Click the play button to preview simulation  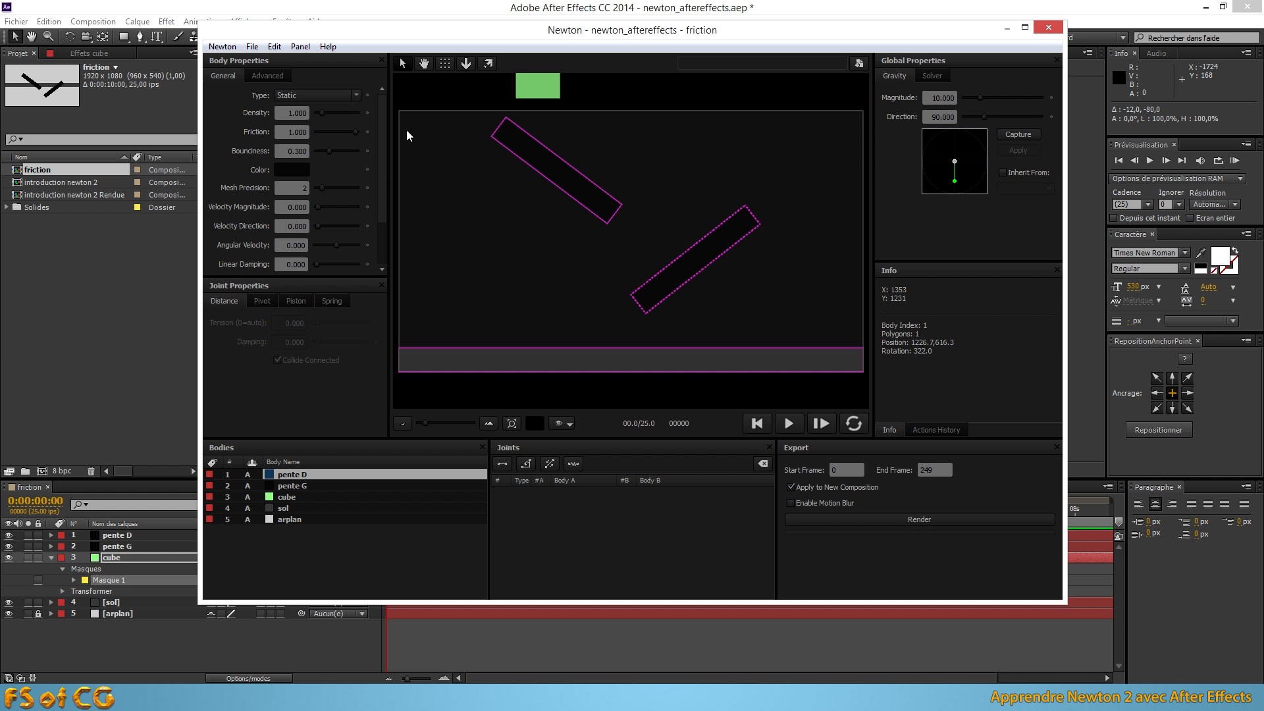(788, 424)
